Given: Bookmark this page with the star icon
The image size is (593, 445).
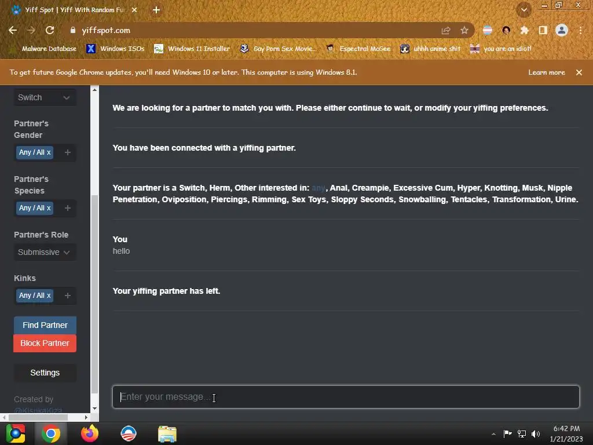Looking at the screenshot, I should coord(464,30).
